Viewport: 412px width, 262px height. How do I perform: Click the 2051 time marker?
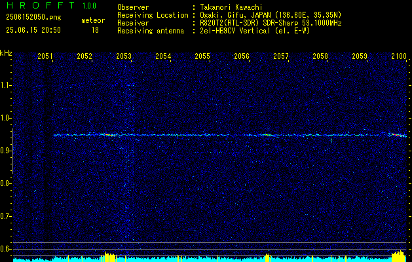click(45, 56)
